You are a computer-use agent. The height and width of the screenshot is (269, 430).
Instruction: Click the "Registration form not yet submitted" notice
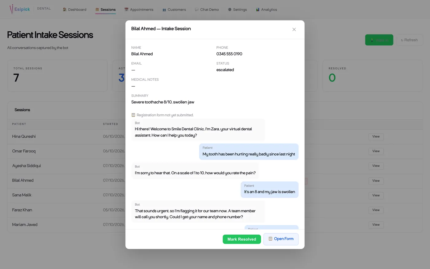point(162,115)
